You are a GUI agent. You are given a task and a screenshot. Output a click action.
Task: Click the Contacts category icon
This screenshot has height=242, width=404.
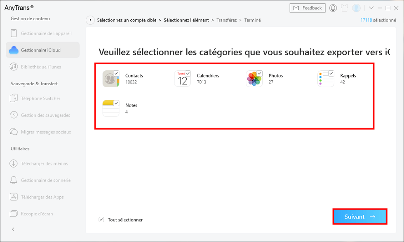click(110, 79)
